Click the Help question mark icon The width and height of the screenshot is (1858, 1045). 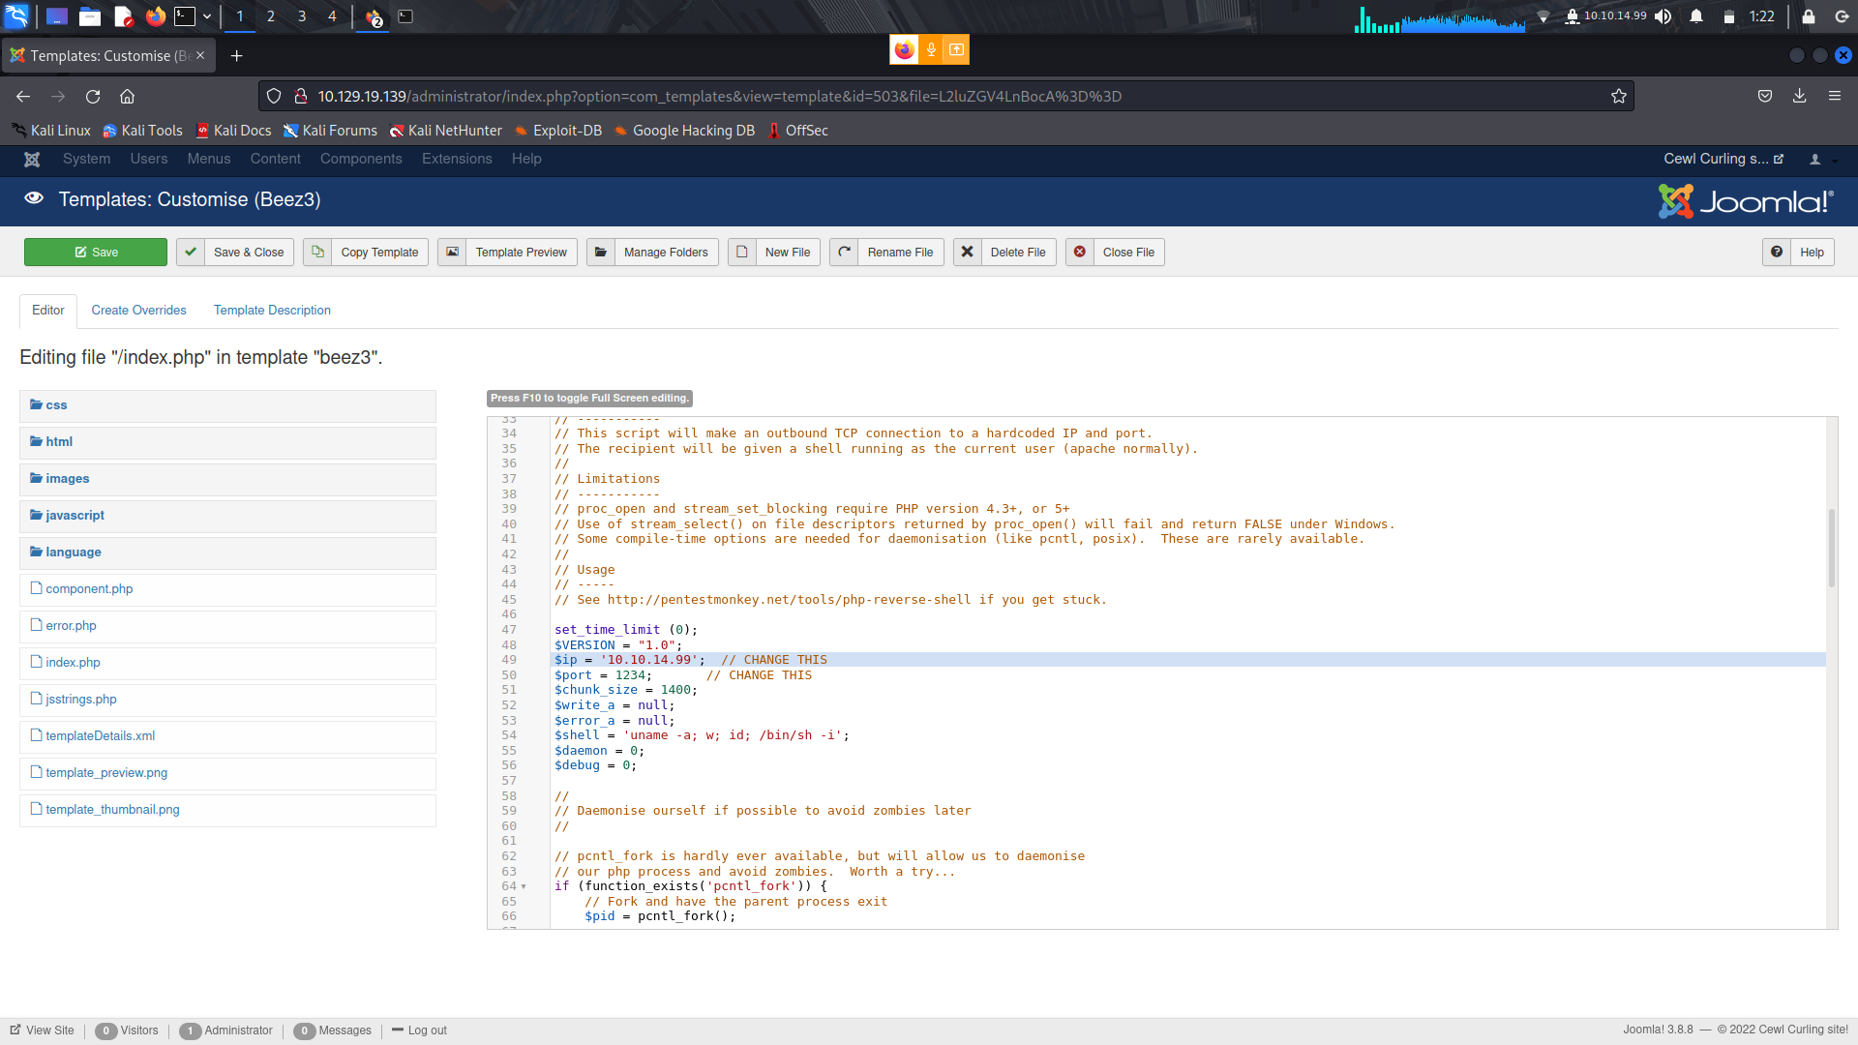(1777, 253)
